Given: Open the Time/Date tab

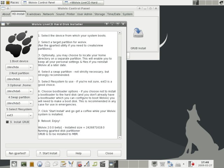Looking at the screenshot, I should pos(114,14).
